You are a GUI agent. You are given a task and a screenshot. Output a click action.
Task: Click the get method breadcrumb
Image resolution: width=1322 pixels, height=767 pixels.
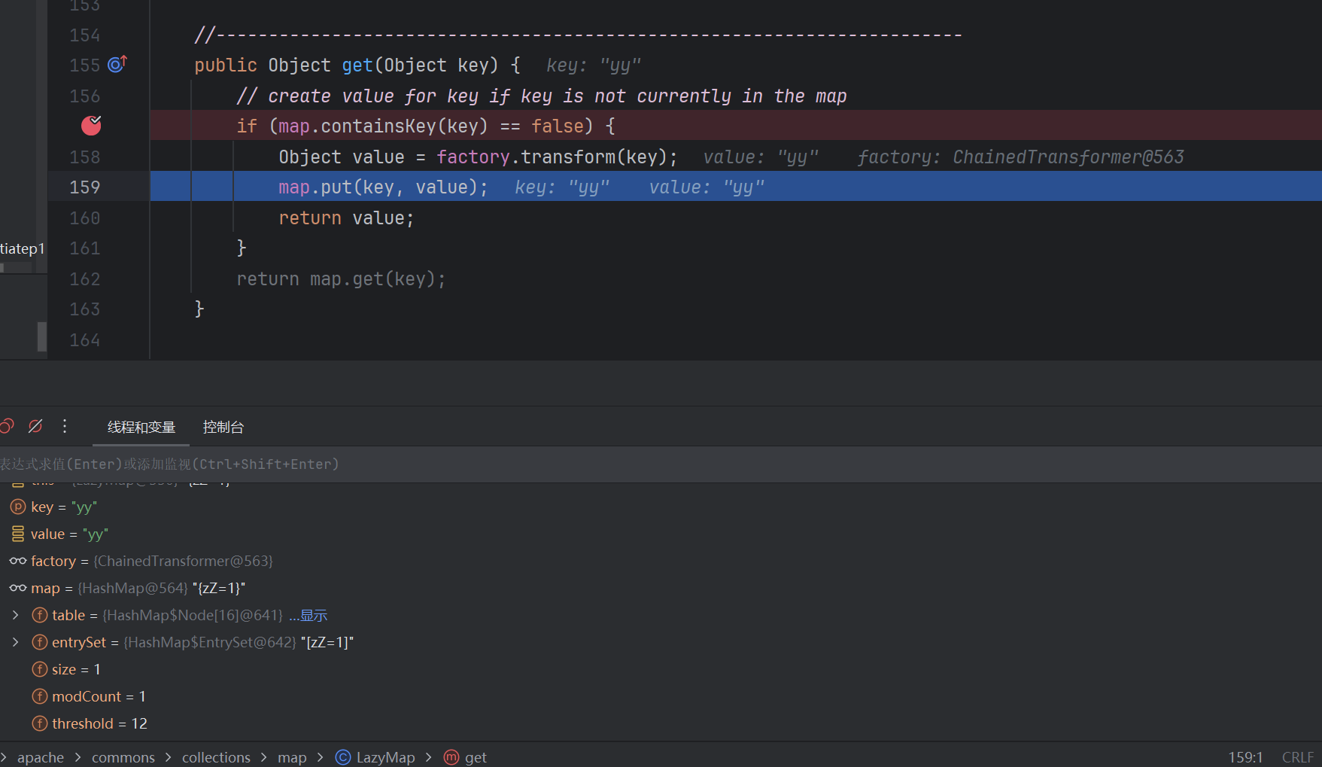[x=475, y=757]
